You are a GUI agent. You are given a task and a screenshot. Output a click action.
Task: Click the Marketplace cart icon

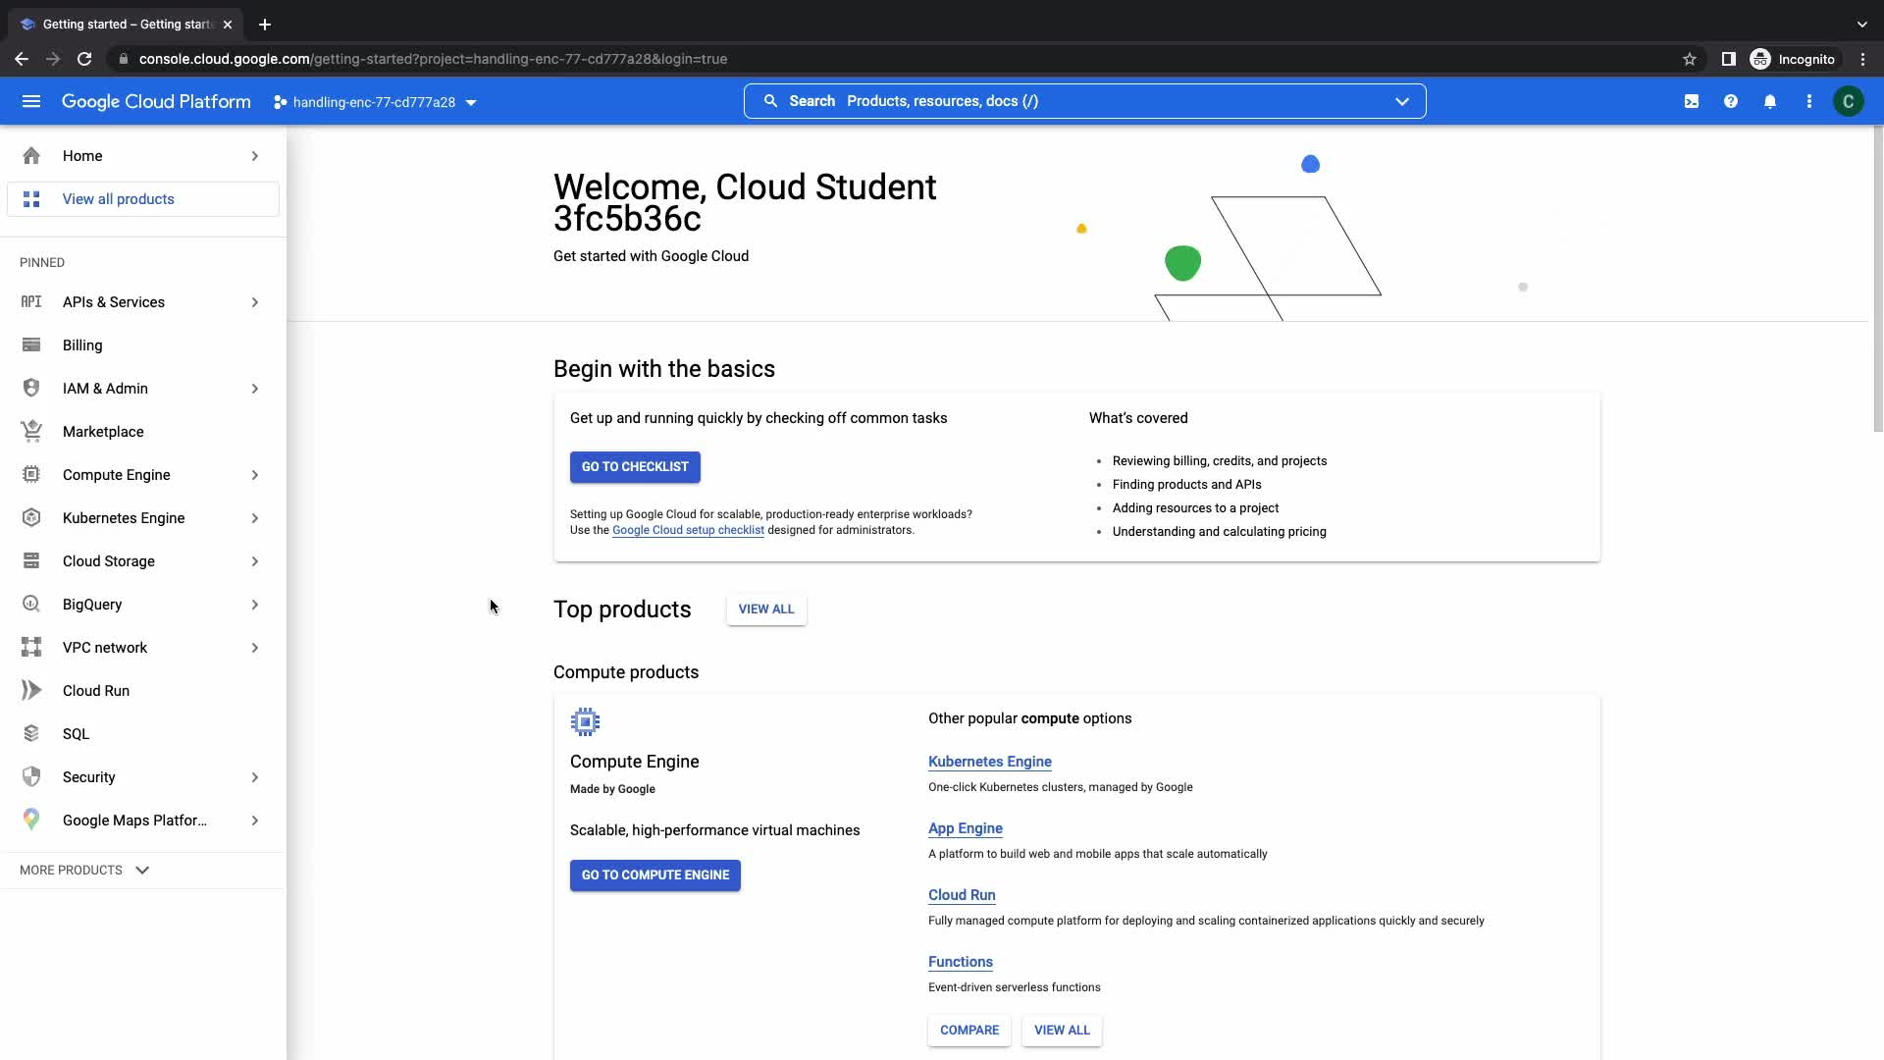click(x=31, y=432)
